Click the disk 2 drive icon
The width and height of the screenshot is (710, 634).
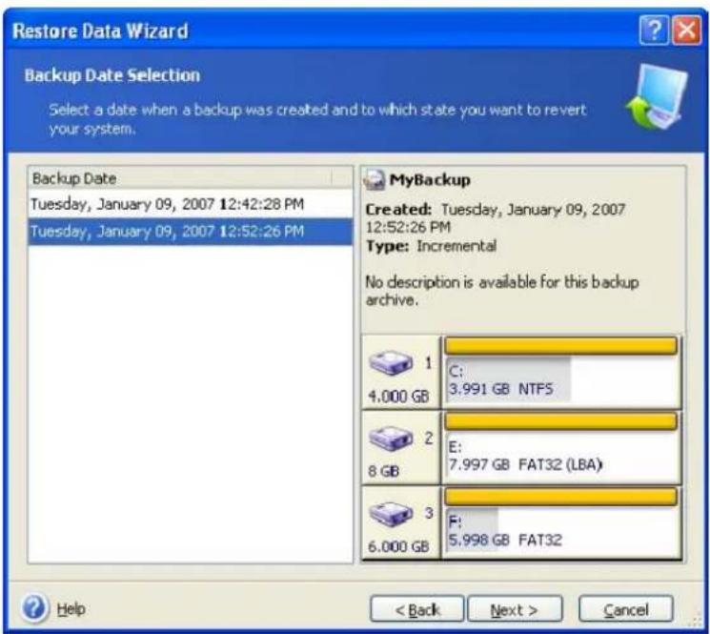point(391,439)
